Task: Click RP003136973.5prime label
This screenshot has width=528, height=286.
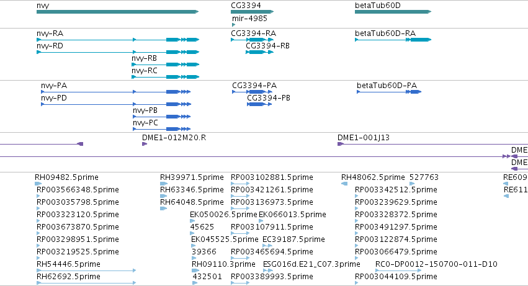Action: 272,202
